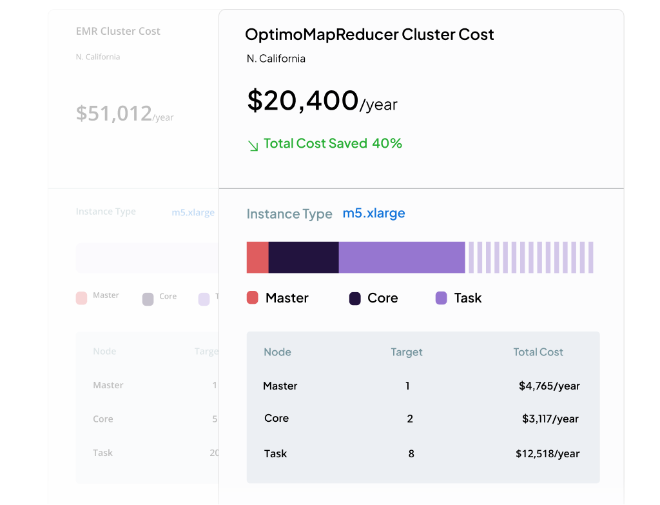The height and width of the screenshot is (505, 660).
Task: Click the "Target" column header in OptimoMapReducer table
Action: [407, 352]
